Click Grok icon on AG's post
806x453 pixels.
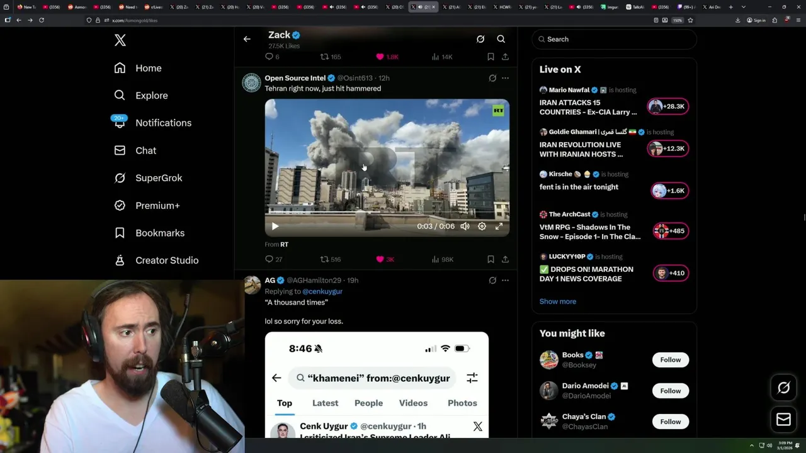492,281
